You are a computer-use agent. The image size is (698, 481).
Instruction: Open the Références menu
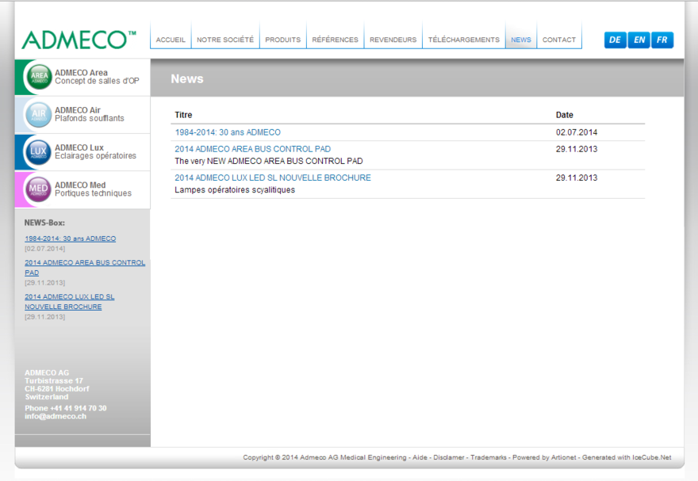(336, 40)
